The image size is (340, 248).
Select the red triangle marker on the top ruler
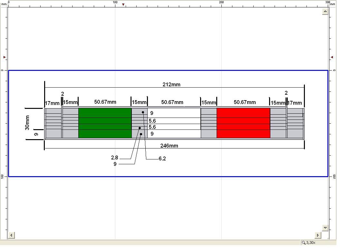[123, 5]
